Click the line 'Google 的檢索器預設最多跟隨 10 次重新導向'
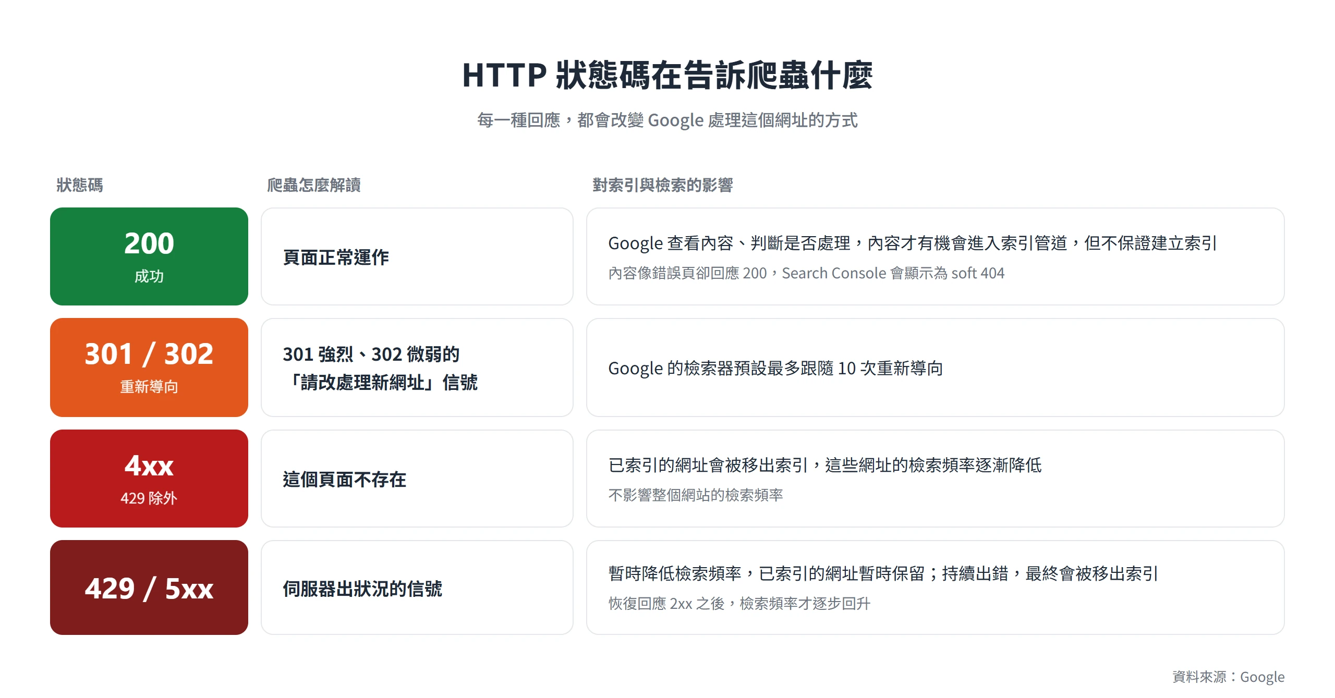Screen dimensions: 1335x698 (775, 368)
